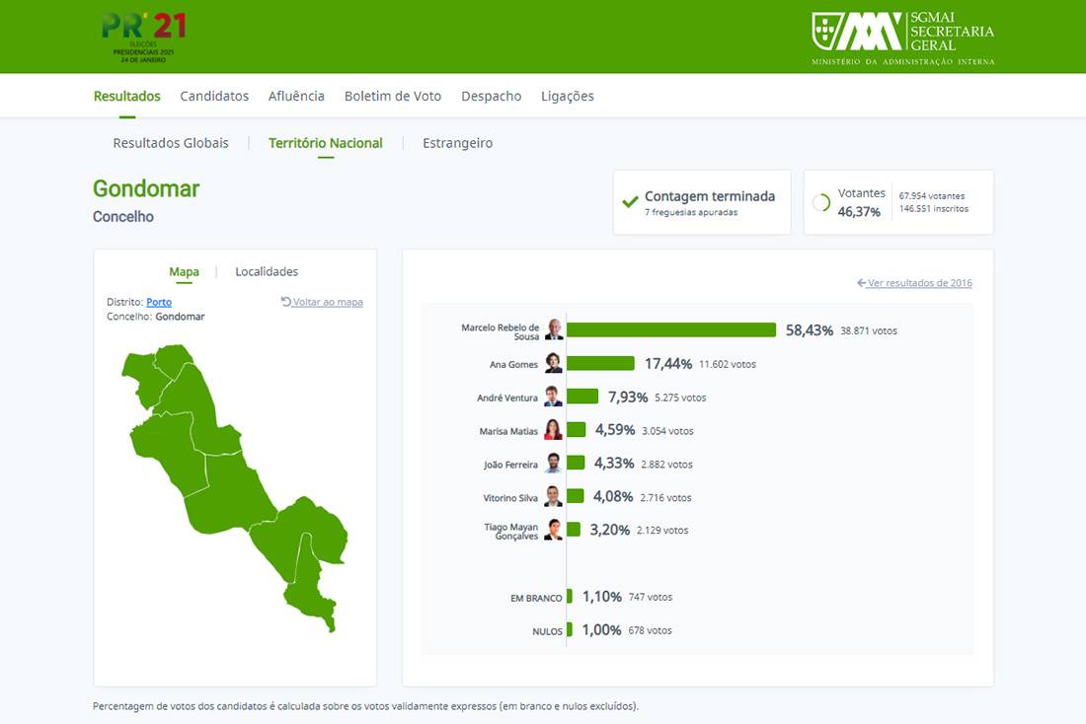Click the PR'21 elections logo

142,36
